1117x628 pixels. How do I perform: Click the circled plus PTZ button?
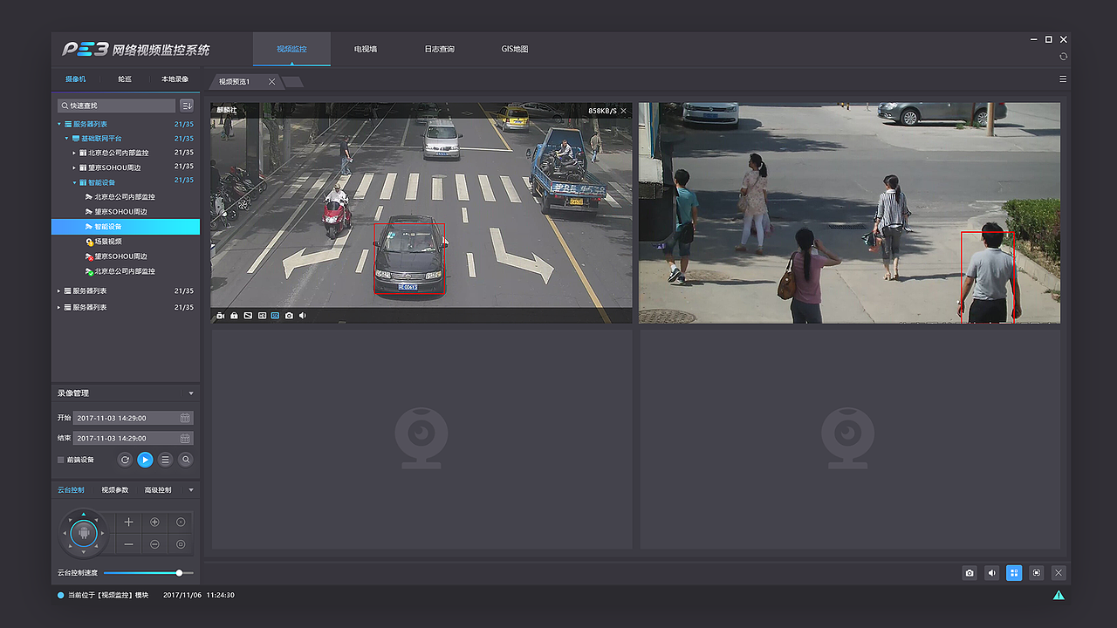coord(154,522)
